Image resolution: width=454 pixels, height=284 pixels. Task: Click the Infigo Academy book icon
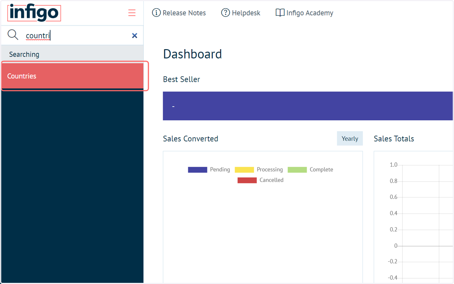pos(280,13)
